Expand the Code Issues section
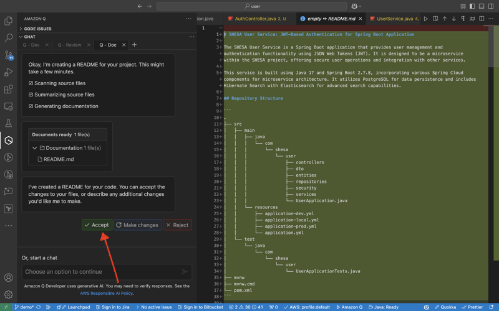Image resolution: width=499 pixels, height=311 pixels. pos(37,29)
